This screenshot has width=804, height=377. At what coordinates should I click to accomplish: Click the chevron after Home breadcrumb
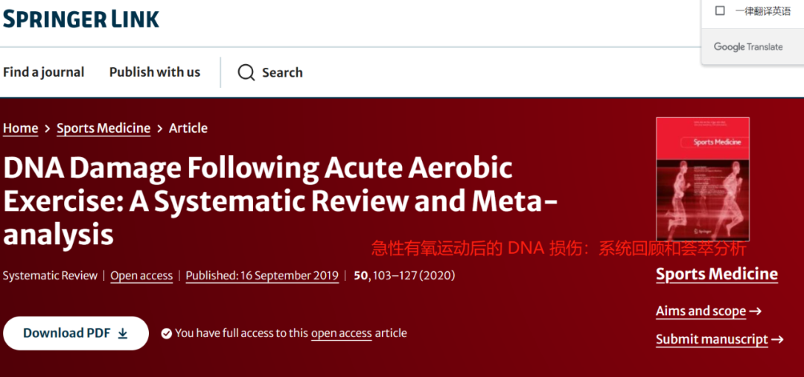[x=47, y=128]
